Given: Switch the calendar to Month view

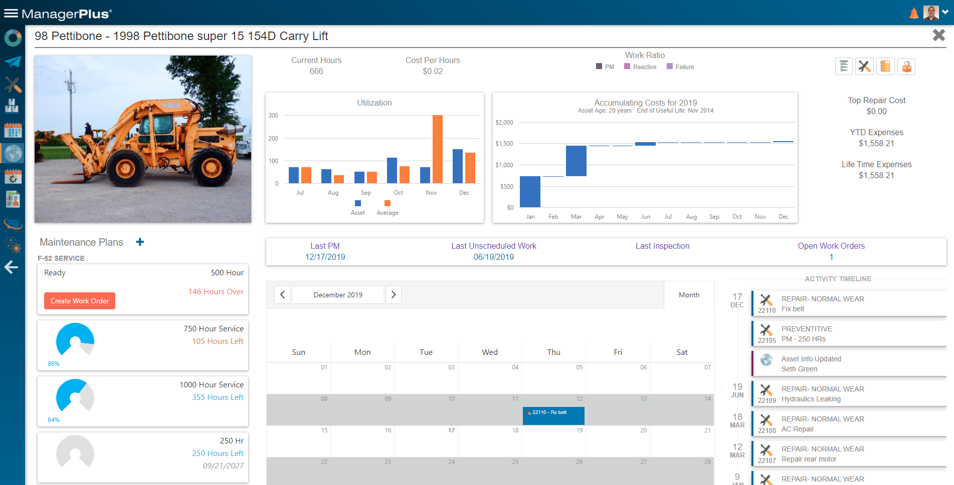Looking at the screenshot, I should point(689,295).
